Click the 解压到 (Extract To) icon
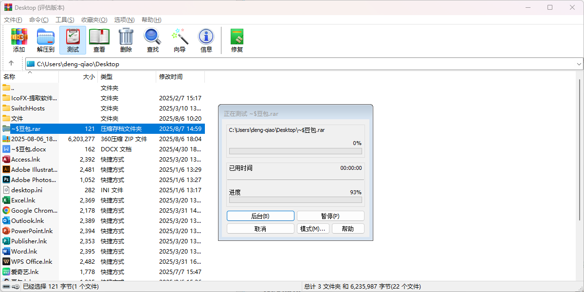The height and width of the screenshot is (292, 584). pos(45,40)
